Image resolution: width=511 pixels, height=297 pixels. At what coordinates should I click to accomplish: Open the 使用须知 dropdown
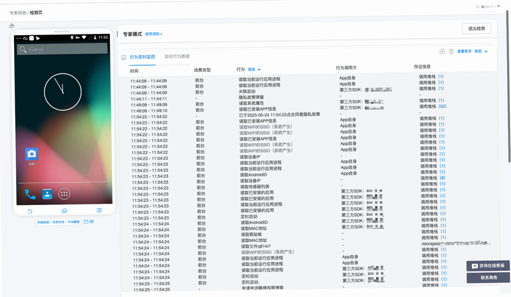(153, 34)
